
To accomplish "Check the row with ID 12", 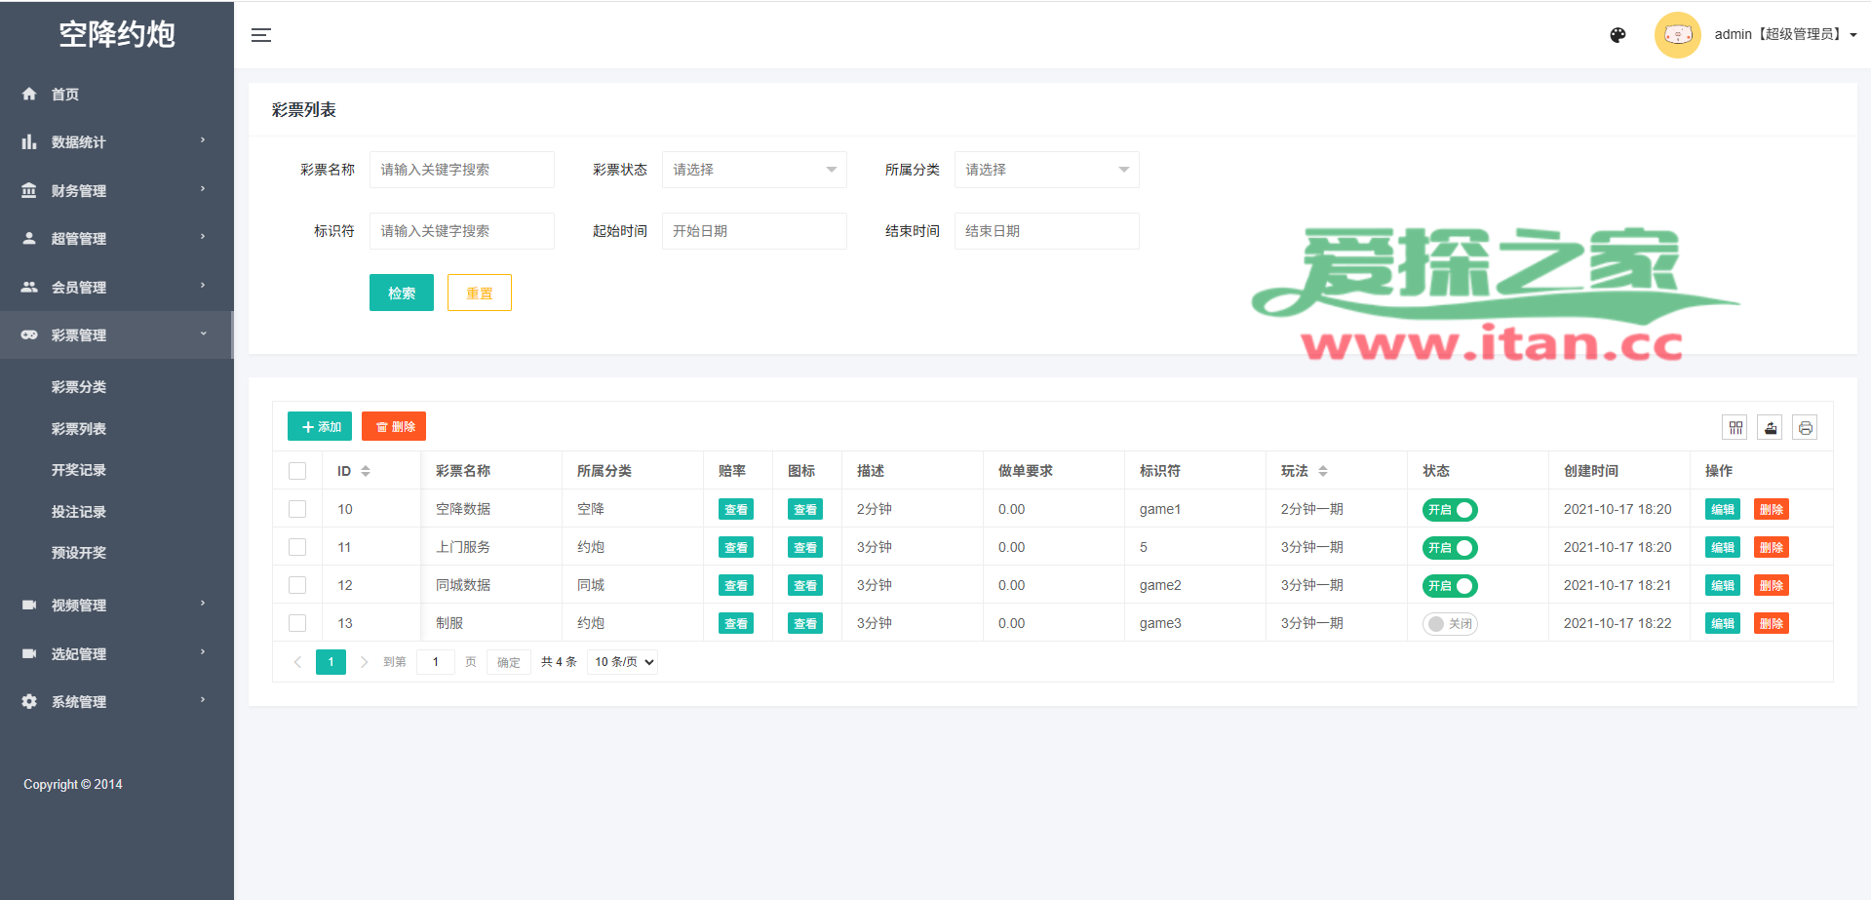I will 297,585.
